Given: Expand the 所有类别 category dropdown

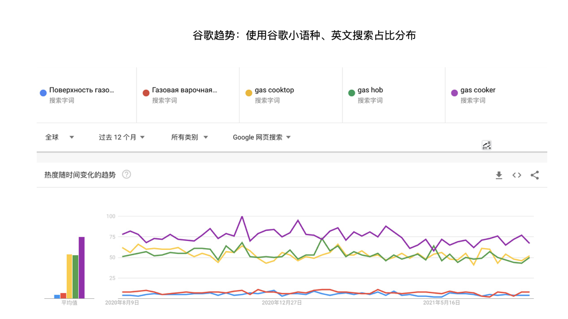Looking at the screenshot, I should pos(189,138).
